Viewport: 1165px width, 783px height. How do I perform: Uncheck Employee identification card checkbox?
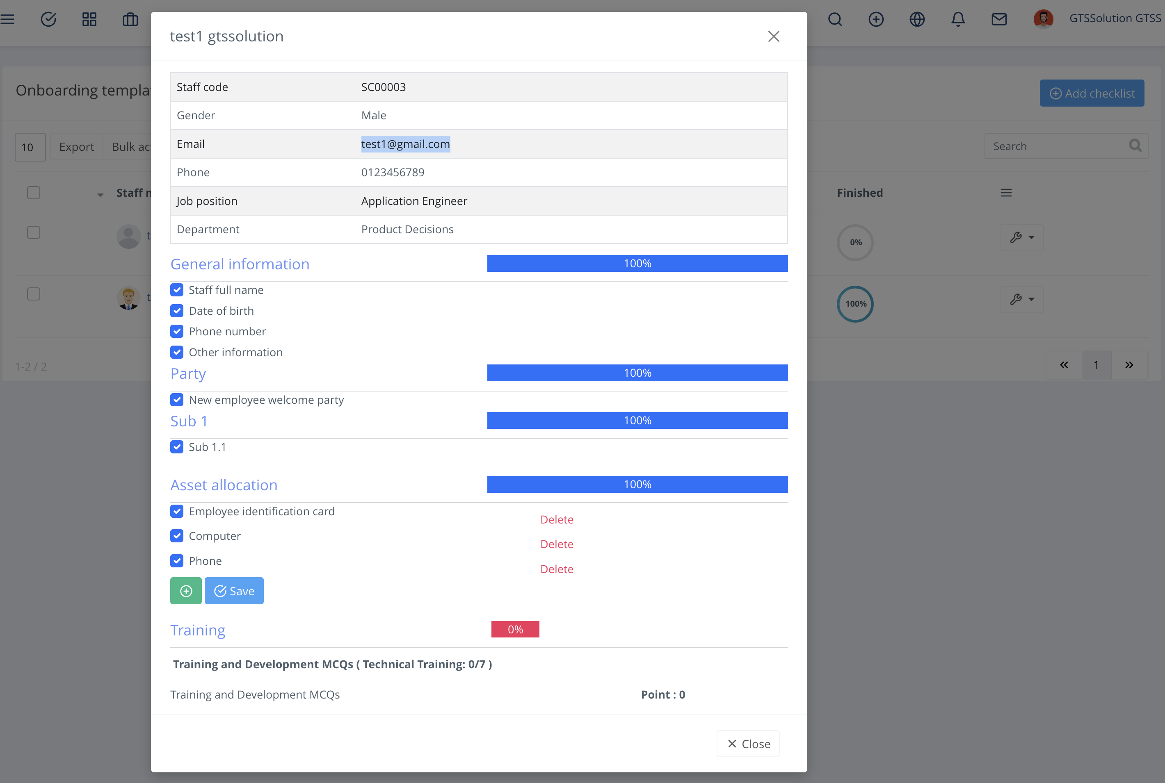pos(177,511)
